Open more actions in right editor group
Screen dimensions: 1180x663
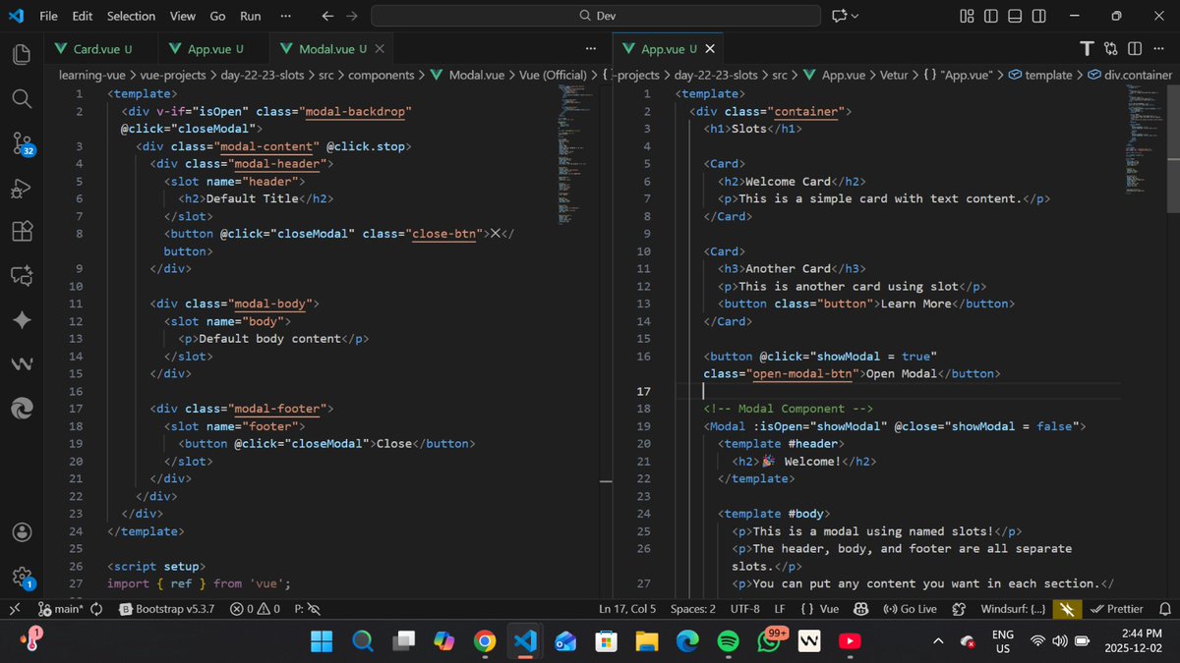(1159, 49)
